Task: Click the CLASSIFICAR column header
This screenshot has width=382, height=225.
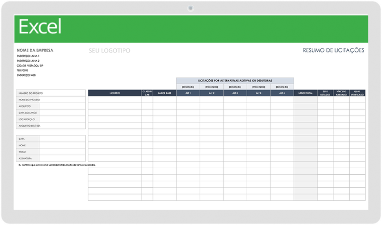Action: click(147, 93)
